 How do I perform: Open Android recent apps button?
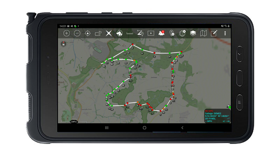(x=107, y=128)
